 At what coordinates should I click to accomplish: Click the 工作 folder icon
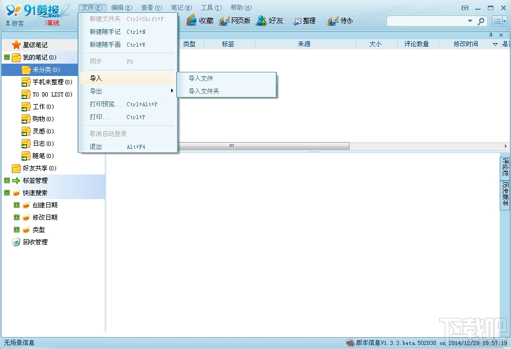pyautogui.click(x=26, y=107)
